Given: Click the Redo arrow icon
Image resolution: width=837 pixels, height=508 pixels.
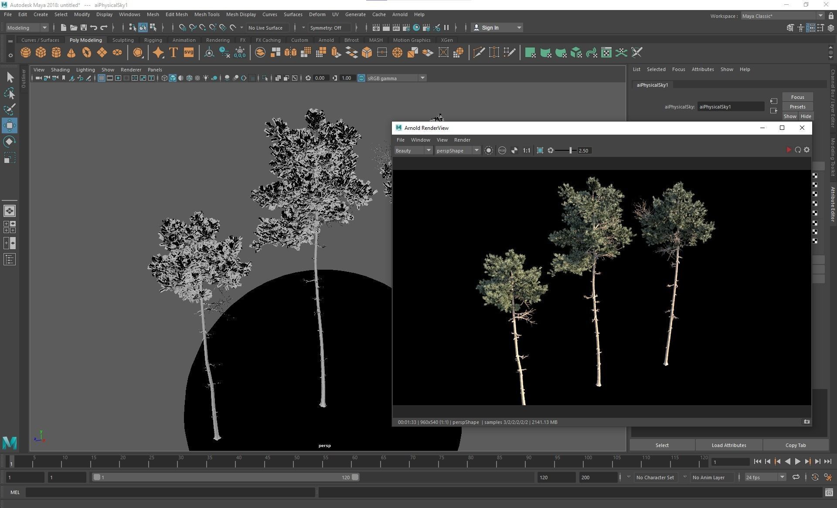Looking at the screenshot, I should (104, 27).
